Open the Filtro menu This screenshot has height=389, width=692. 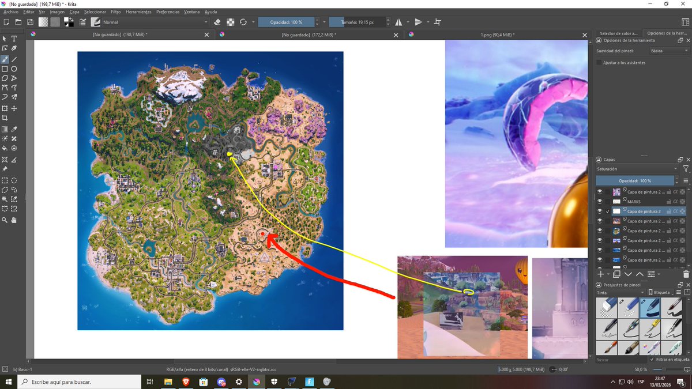tap(116, 12)
